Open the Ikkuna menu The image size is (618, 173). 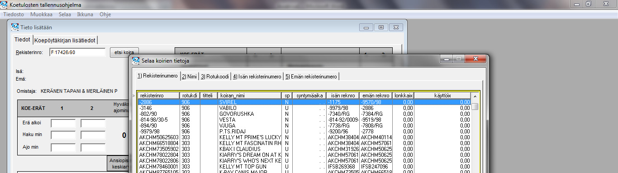[85, 14]
